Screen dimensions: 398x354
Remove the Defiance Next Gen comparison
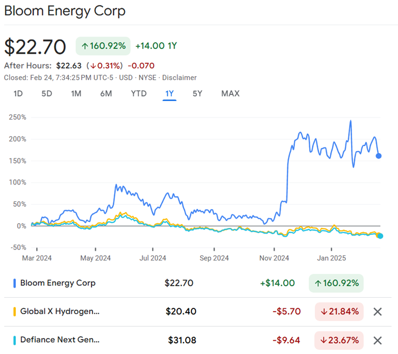point(378,340)
